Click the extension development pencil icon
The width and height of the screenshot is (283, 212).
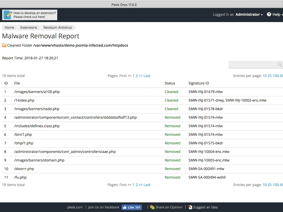[x=8, y=15]
